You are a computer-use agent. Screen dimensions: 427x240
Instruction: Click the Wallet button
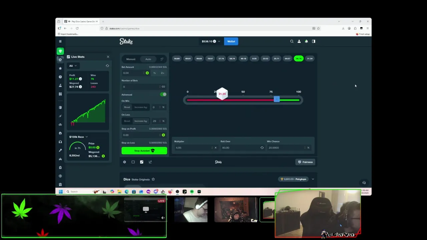pos(231,41)
